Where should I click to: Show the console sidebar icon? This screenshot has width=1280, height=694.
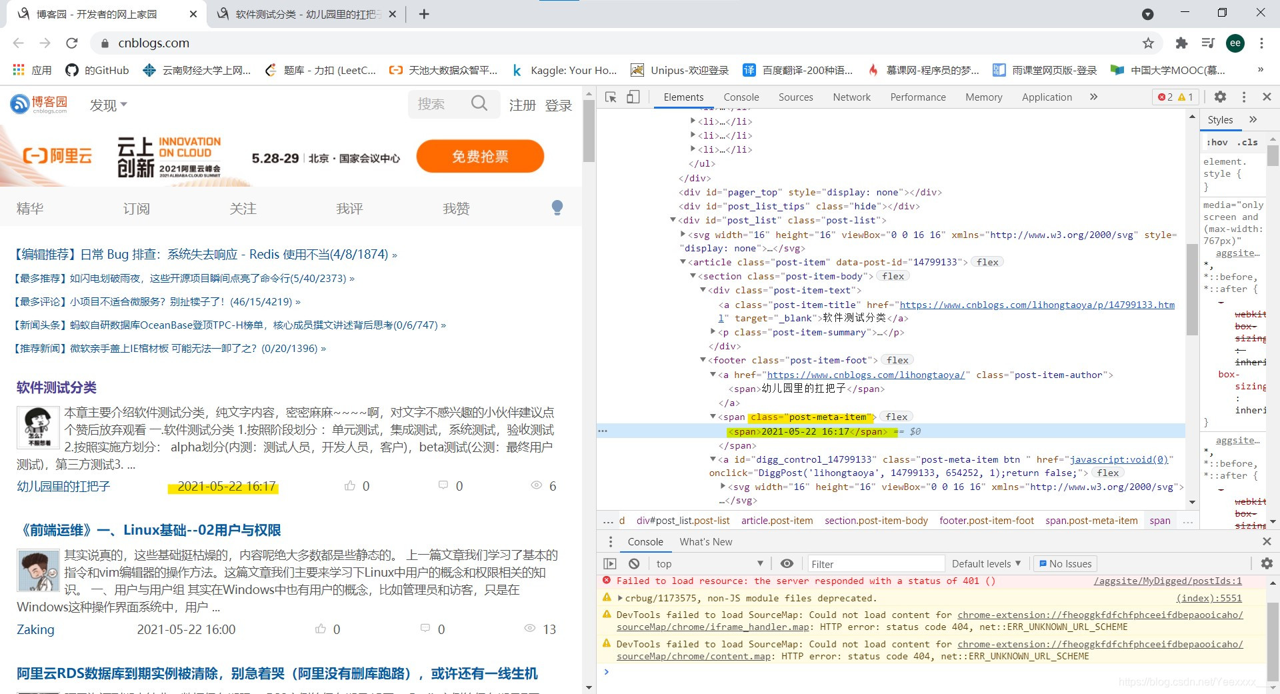[x=610, y=564]
